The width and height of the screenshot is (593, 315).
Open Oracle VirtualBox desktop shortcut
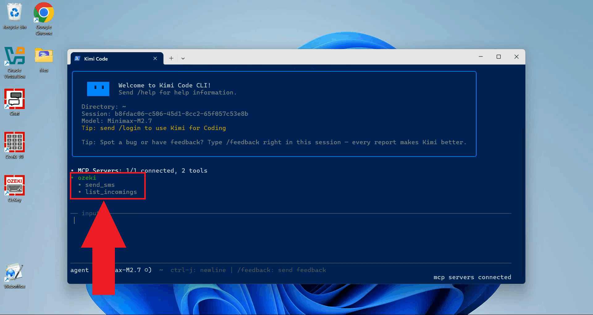pyautogui.click(x=15, y=62)
